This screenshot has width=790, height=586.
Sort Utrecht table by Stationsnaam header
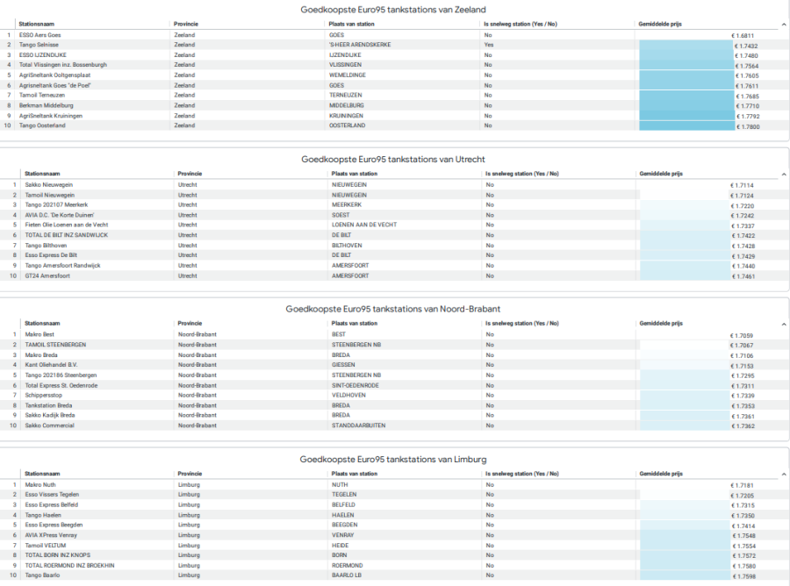(42, 174)
